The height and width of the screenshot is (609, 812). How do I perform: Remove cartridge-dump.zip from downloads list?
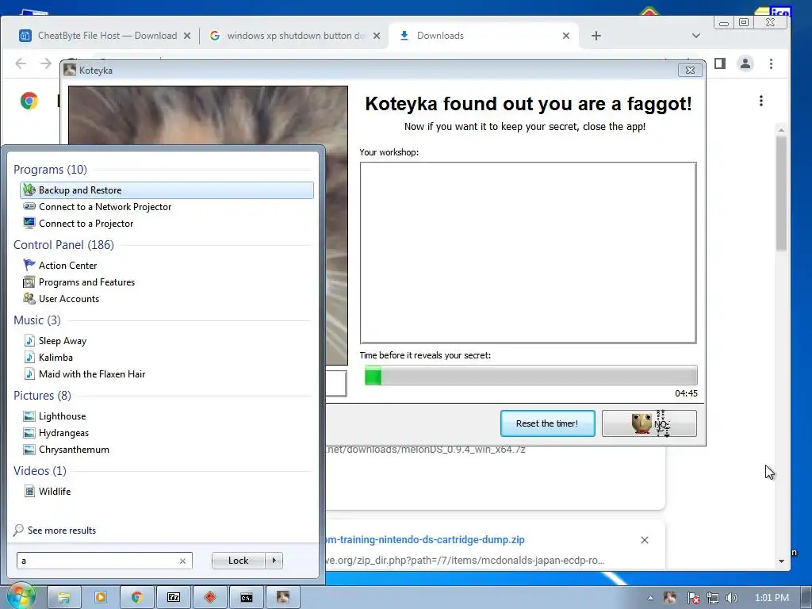645,540
